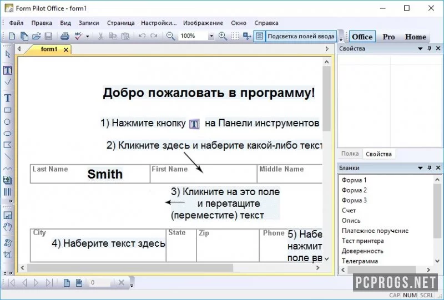This screenshot has height=300, width=444.
Task: Open an existing file with folder icon
Action: tap(36, 36)
